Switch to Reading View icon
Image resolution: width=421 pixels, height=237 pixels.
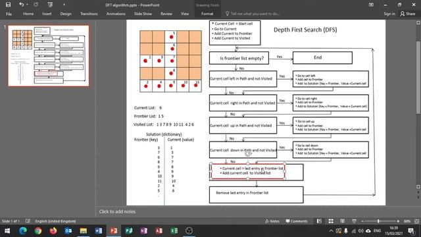[x=342, y=221]
